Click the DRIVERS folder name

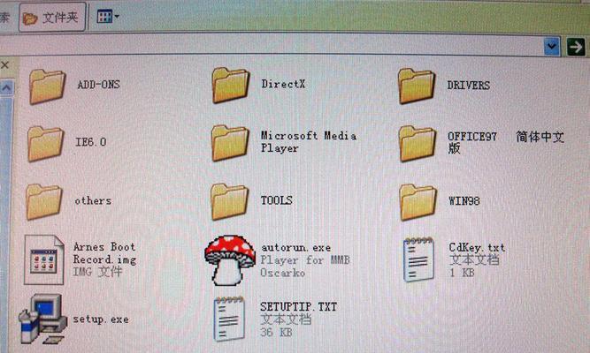coord(469,86)
